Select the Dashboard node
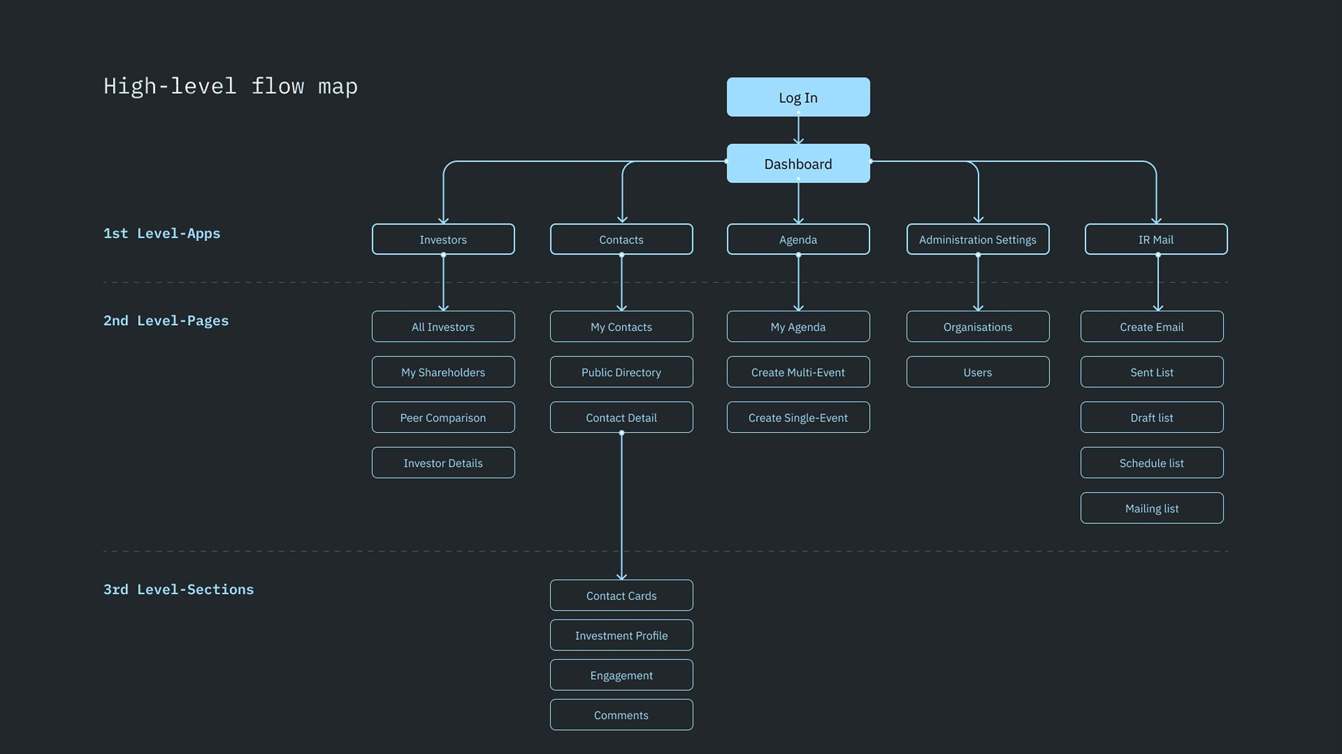This screenshot has width=1342, height=754. click(x=798, y=164)
